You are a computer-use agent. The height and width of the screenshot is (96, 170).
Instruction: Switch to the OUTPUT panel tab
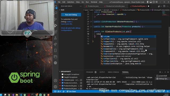(102, 72)
